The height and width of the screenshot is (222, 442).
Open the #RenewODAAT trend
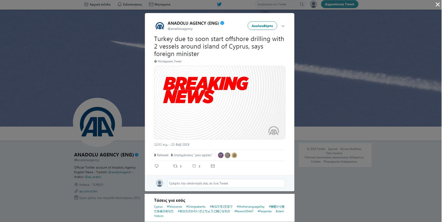coord(244,211)
